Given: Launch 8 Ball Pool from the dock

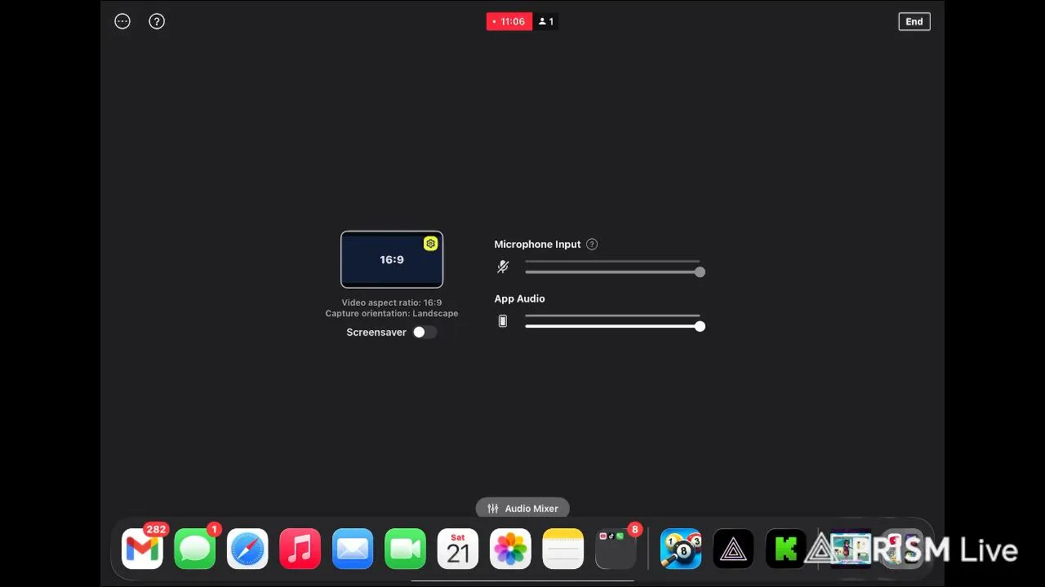Looking at the screenshot, I should [x=681, y=549].
